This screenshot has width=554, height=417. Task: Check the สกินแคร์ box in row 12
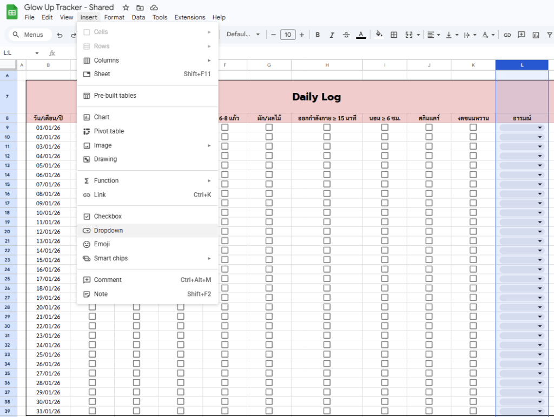coord(428,156)
